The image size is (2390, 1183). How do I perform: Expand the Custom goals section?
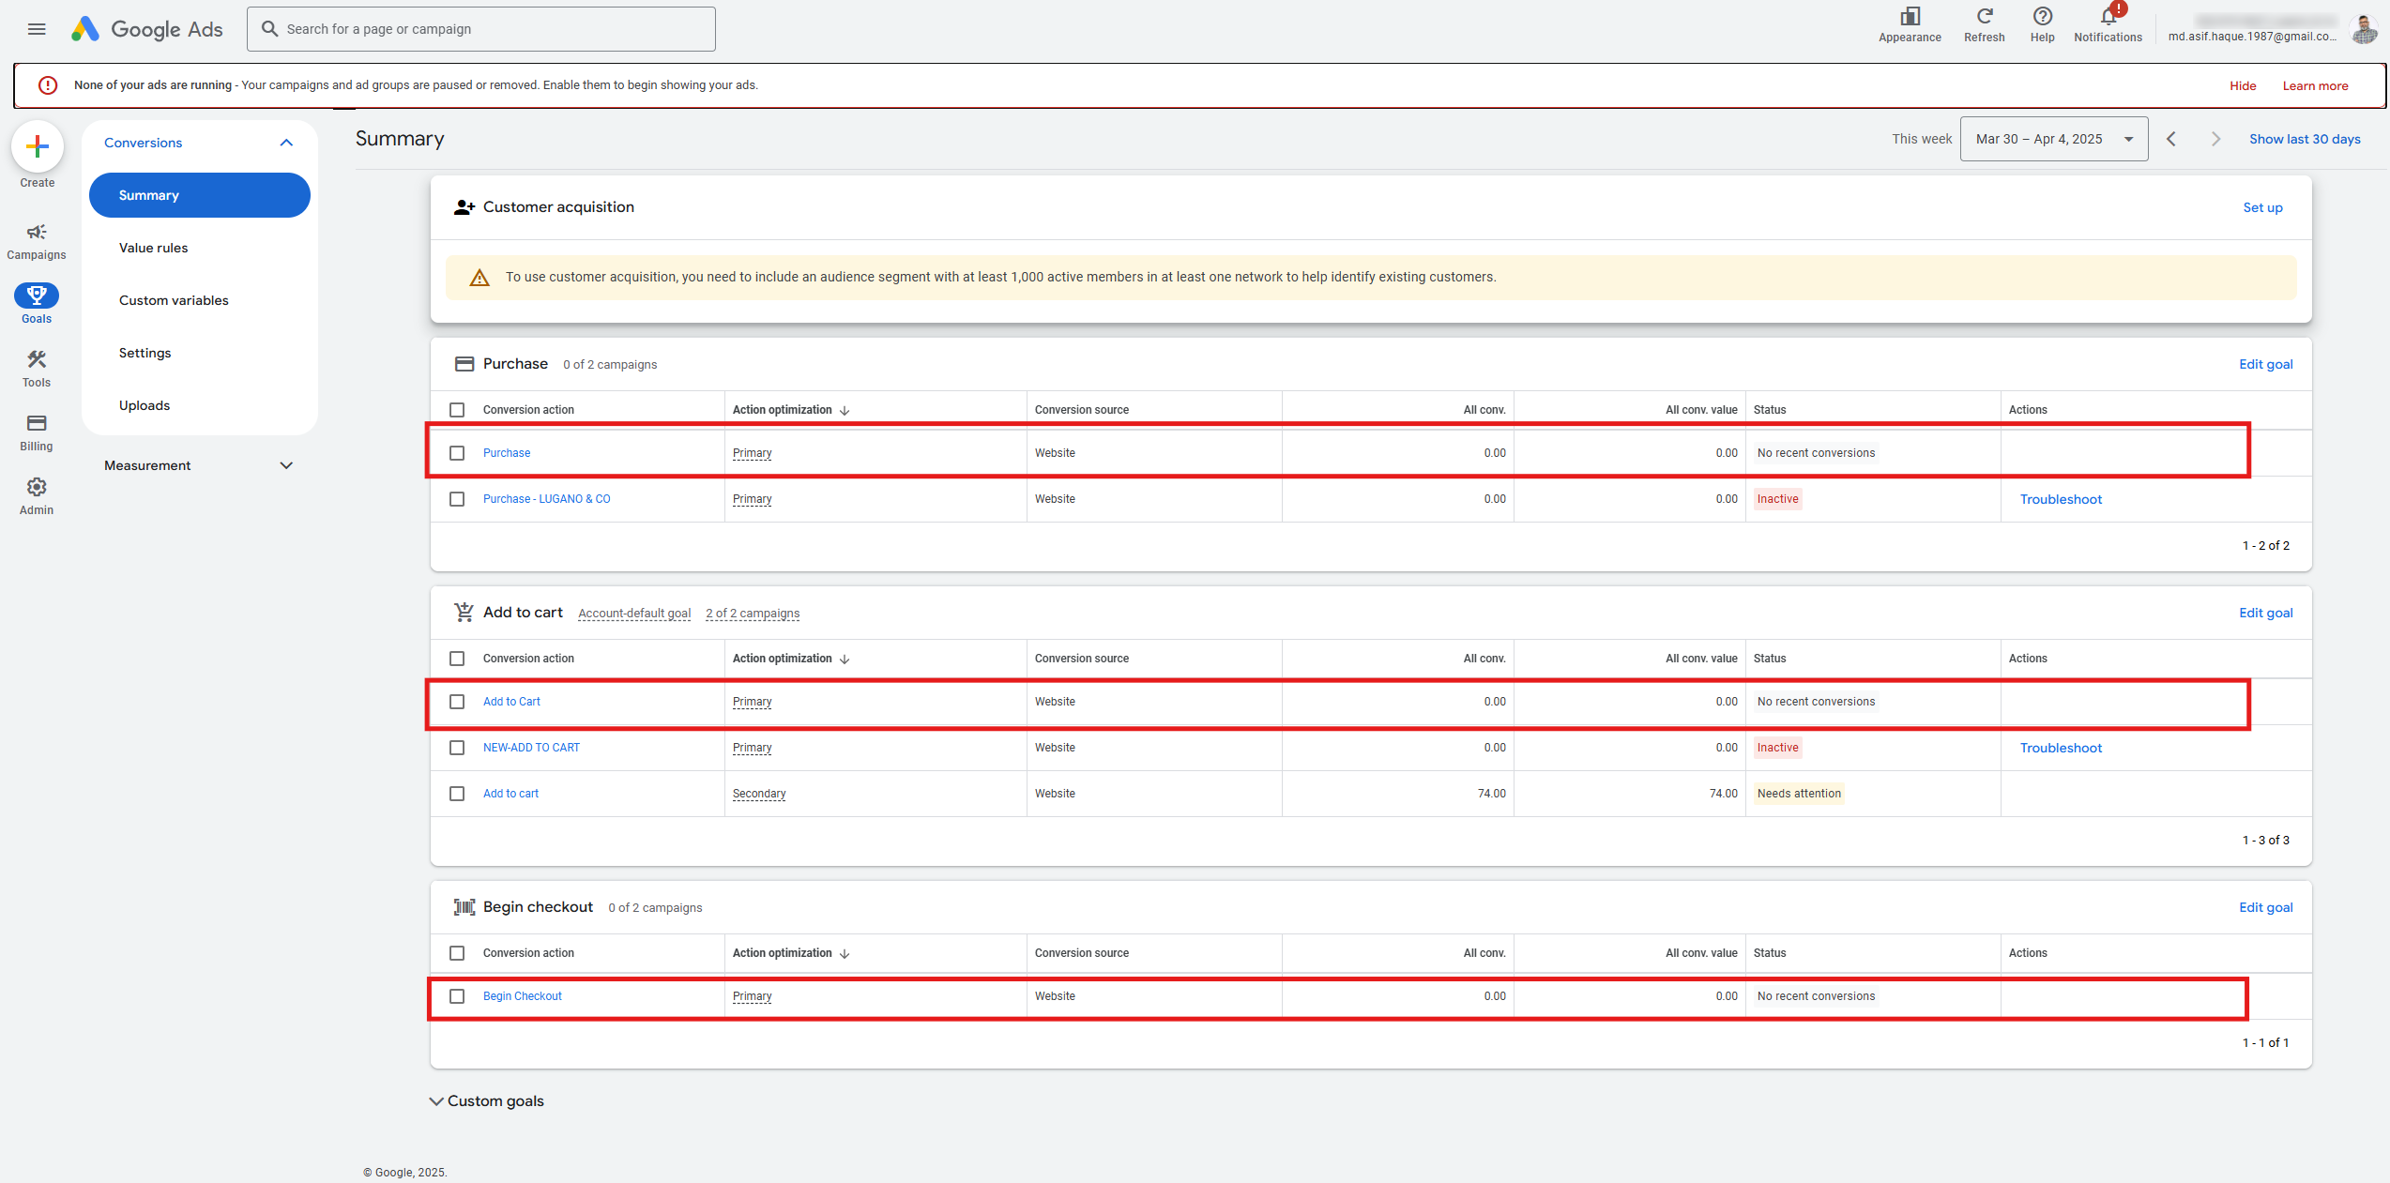[486, 1101]
